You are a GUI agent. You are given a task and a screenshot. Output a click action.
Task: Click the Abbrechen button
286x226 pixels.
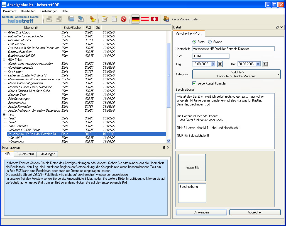tap(255, 212)
